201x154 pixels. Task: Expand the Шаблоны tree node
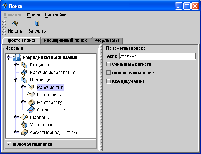tap(16, 117)
